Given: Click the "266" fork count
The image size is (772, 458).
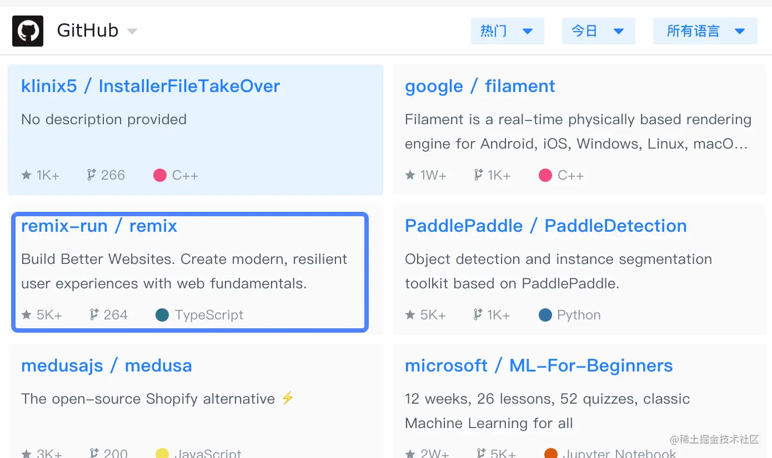Looking at the screenshot, I should (113, 175).
